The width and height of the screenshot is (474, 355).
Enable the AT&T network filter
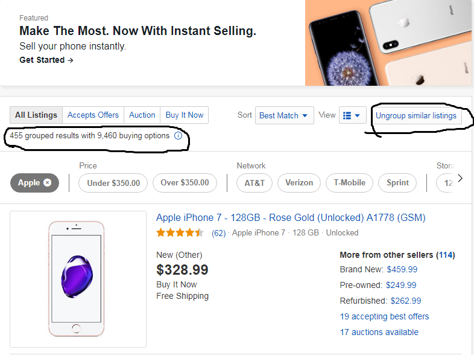pos(254,183)
